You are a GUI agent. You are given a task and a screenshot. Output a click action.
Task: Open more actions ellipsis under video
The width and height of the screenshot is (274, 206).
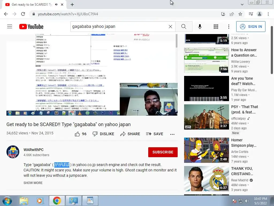click(x=172, y=134)
